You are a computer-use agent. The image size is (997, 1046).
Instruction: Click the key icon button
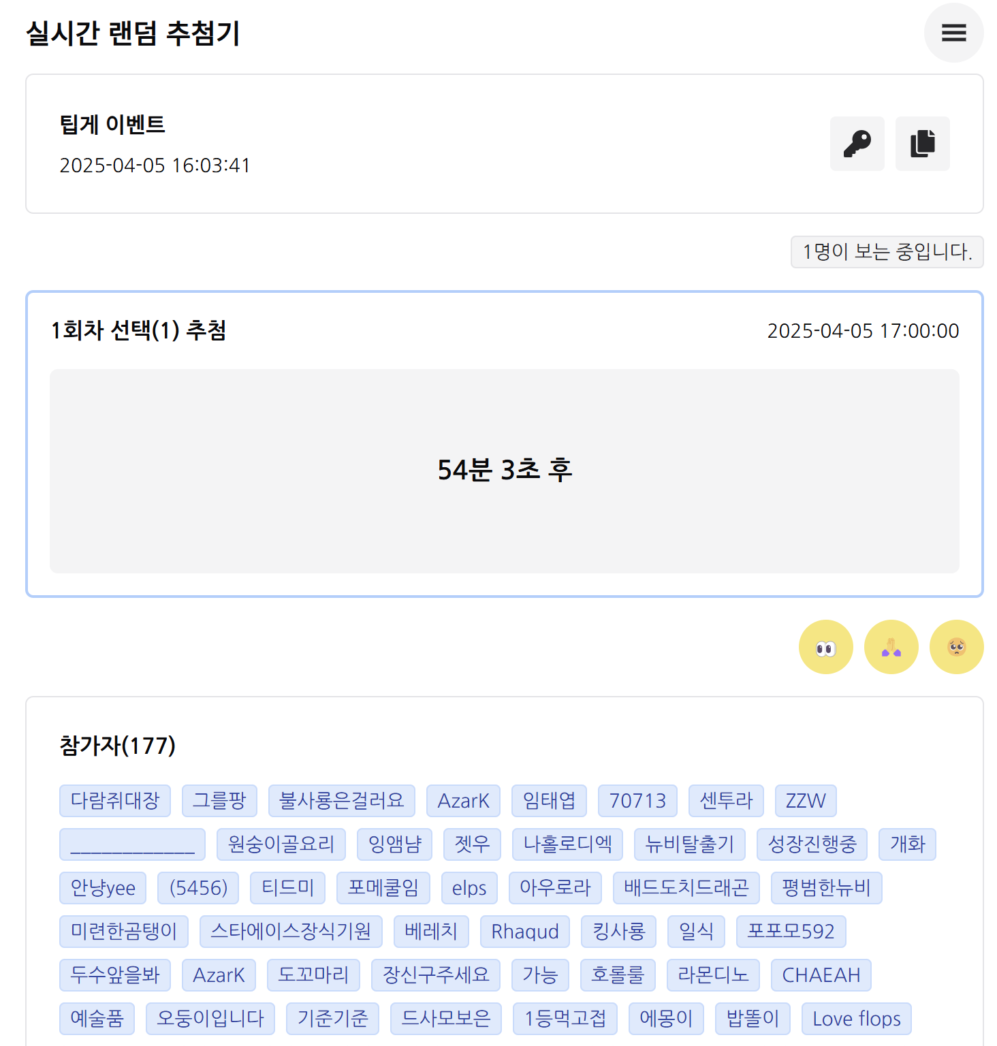pos(857,144)
